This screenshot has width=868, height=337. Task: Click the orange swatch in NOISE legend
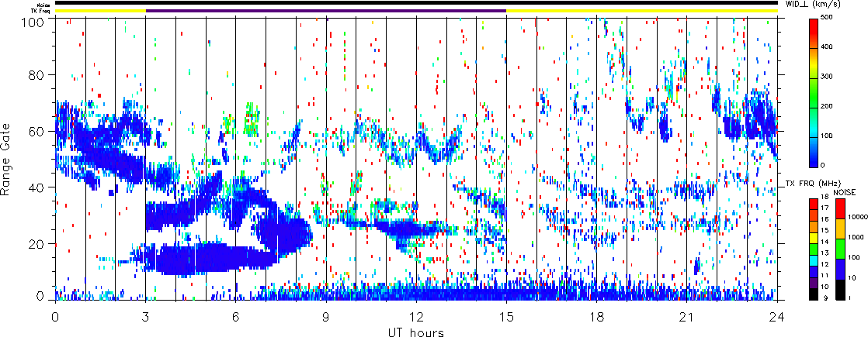pos(839,229)
